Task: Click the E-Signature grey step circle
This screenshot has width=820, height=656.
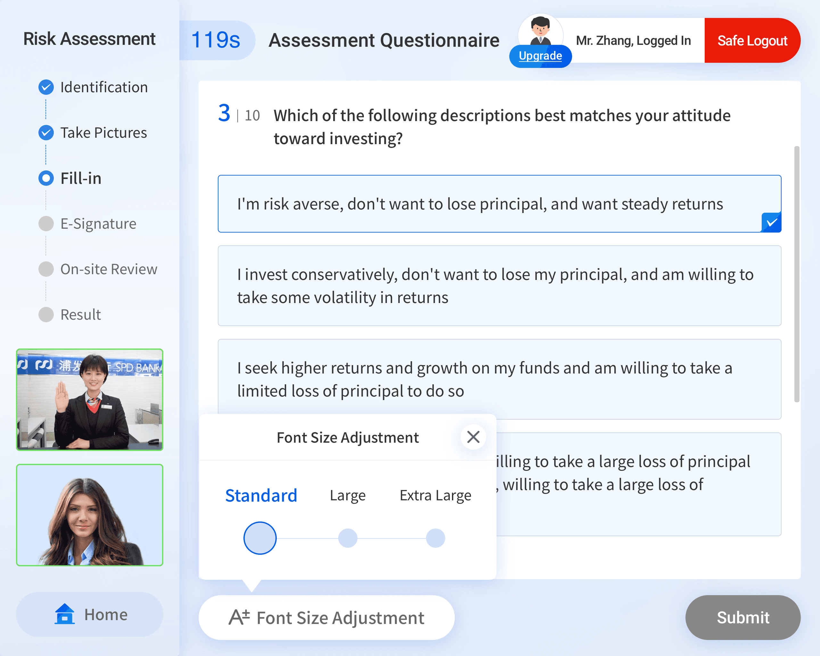Action: (x=46, y=224)
